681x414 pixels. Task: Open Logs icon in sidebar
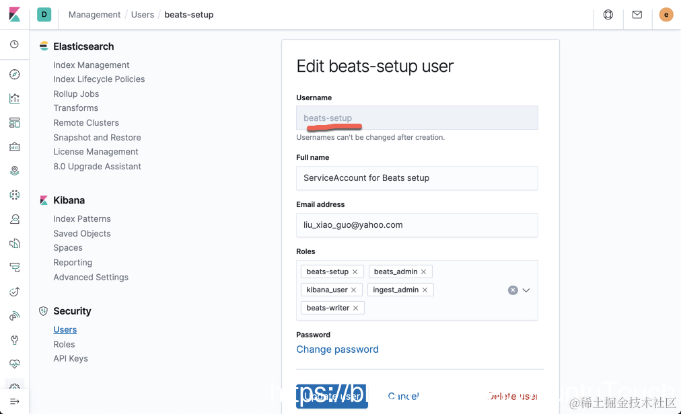pos(14,243)
